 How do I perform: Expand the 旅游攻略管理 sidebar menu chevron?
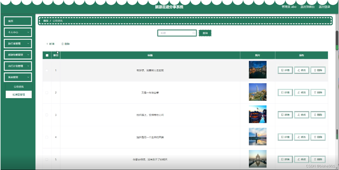click(28, 55)
